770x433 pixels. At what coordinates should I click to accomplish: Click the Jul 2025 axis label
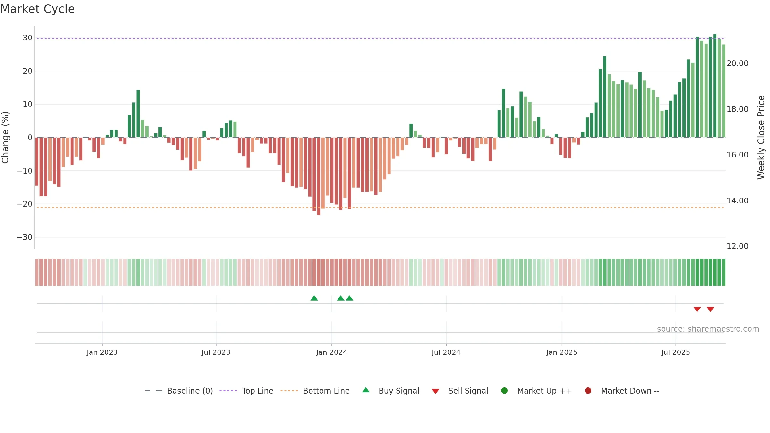[676, 352]
